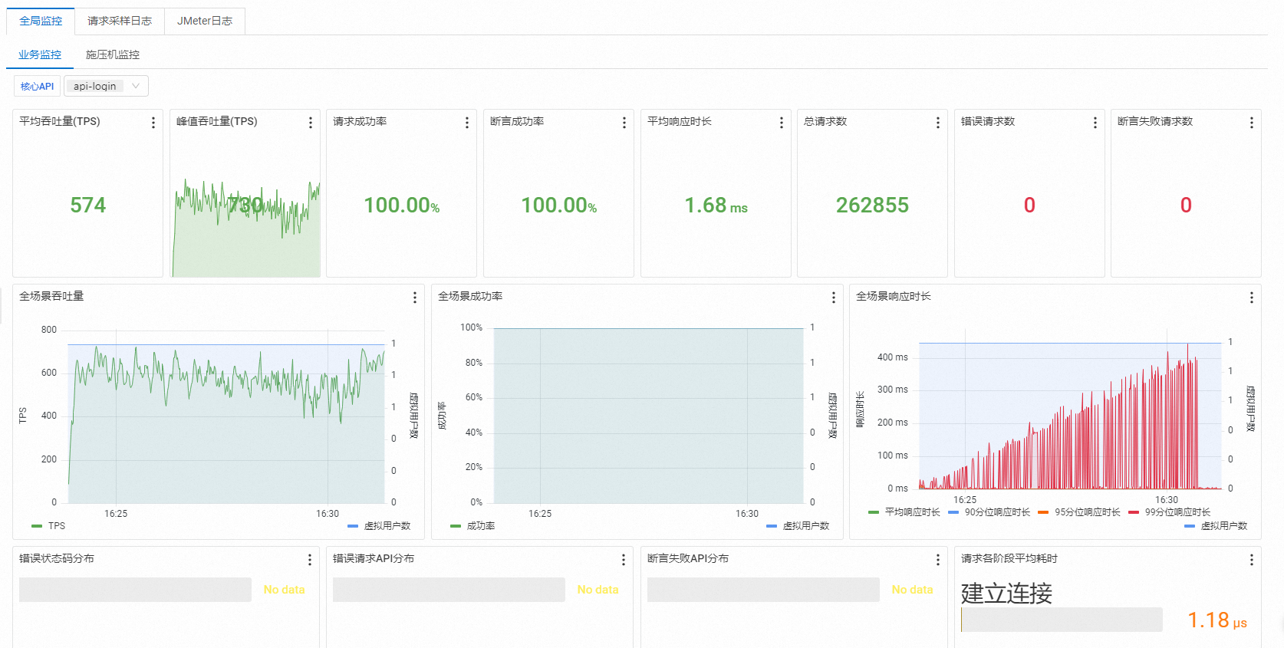Open the 请求成功率 panel's three-dot menu
This screenshot has width=1284, height=648.
click(467, 123)
